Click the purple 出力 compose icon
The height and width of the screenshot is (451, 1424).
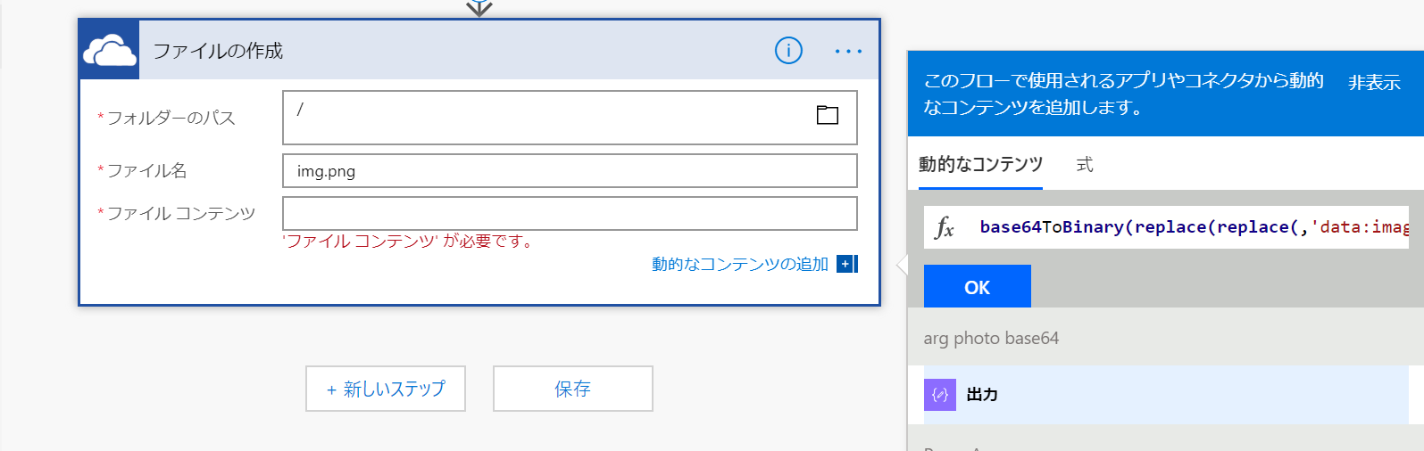point(940,394)
